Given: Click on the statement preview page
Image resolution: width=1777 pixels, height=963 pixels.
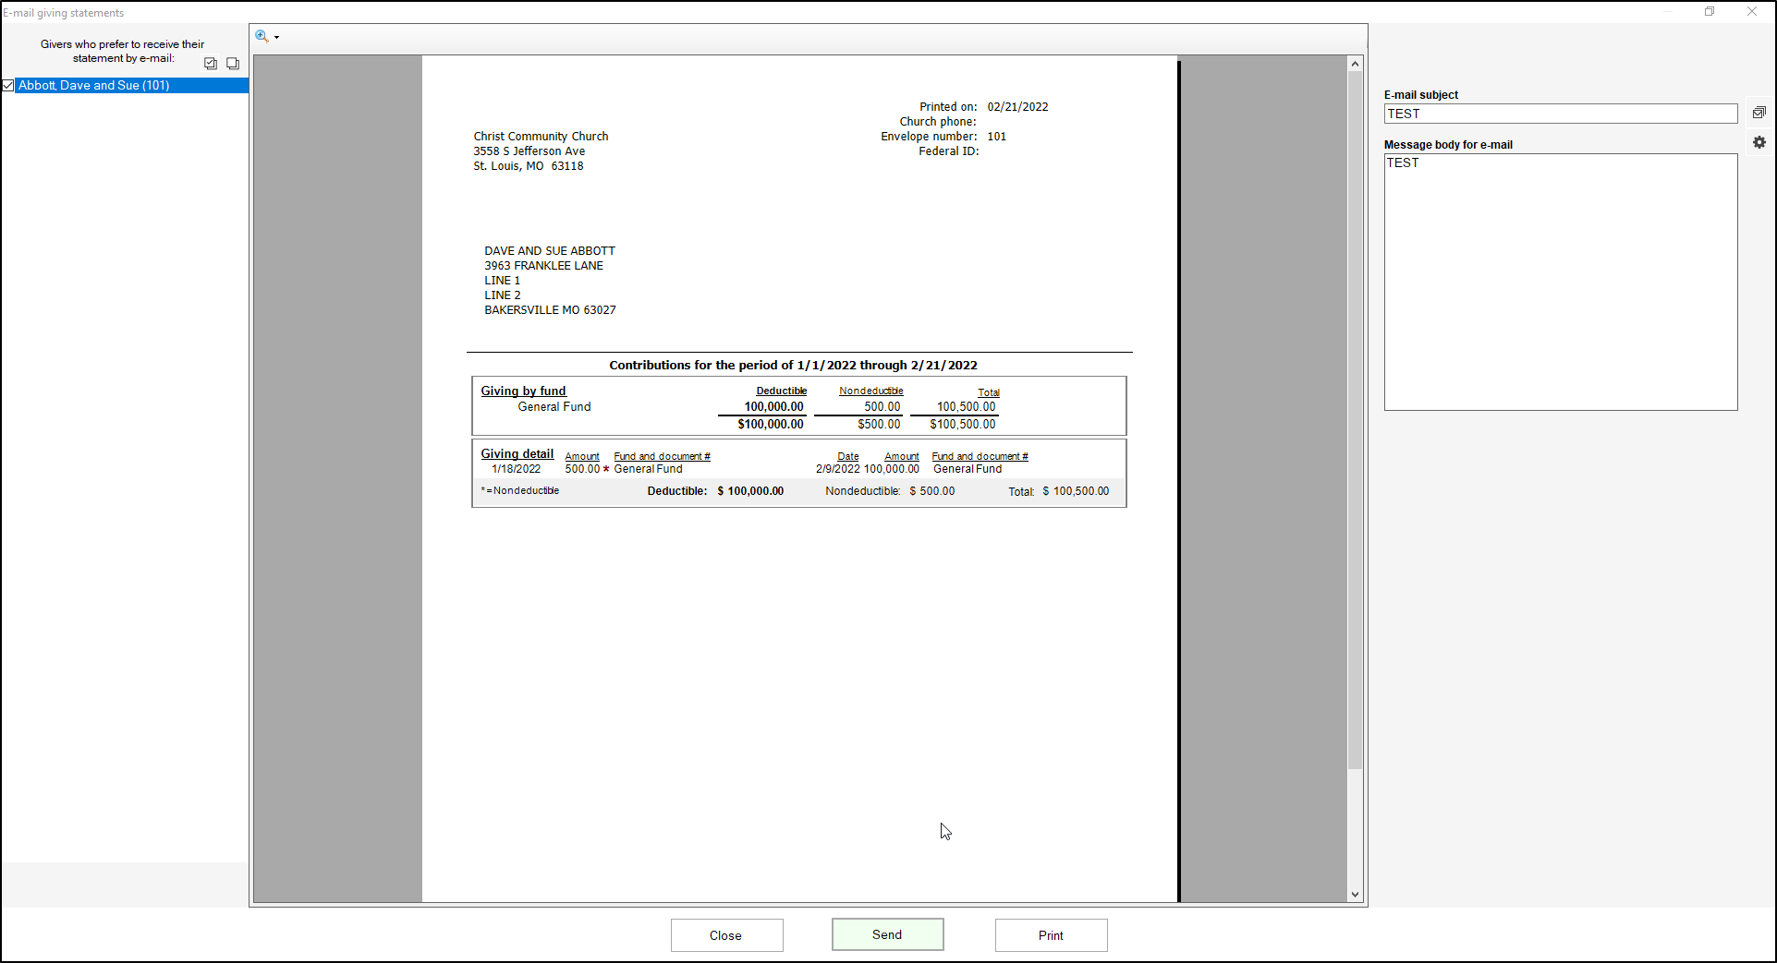Looking at the screenshot, I should coord(799,646).
